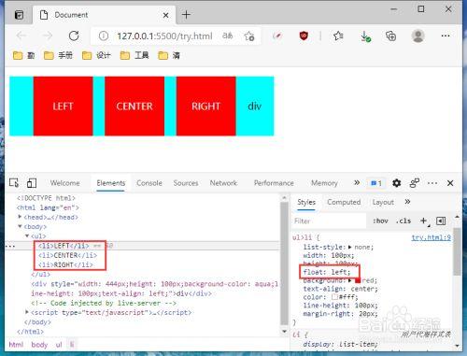This screenshot has height=356, width=467.
Task: Open the Memory tab
Action: (x=324, y=183)
